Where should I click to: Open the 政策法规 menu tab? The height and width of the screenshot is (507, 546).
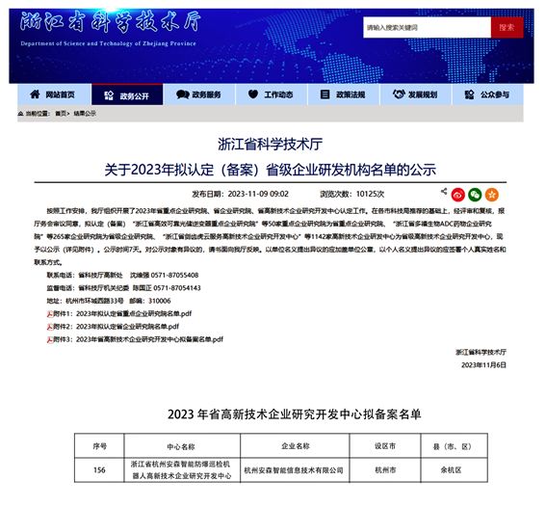coord(344,94)
